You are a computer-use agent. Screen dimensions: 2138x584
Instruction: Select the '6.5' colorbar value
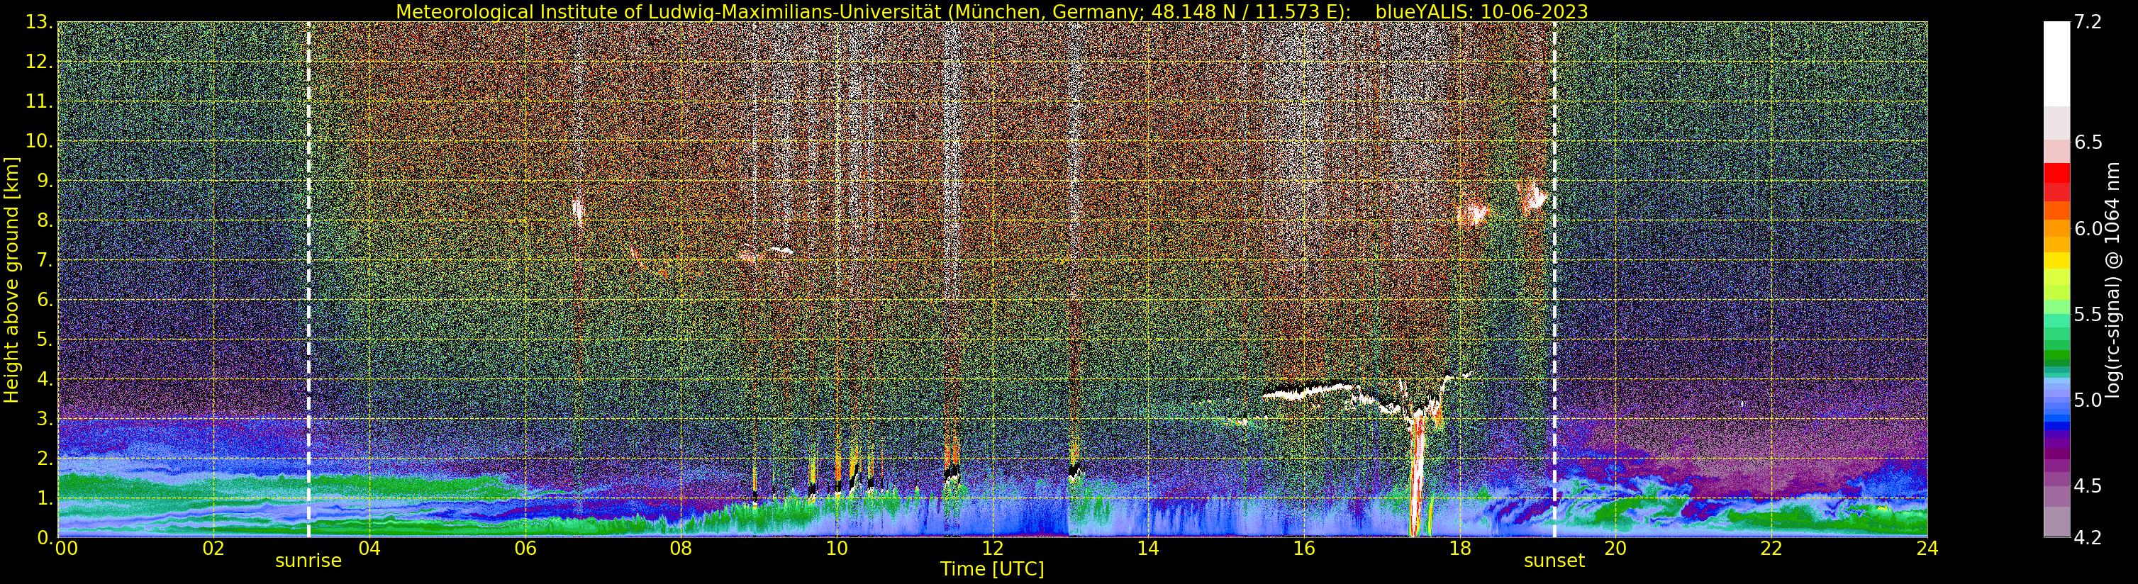(x=2088, y=142)
